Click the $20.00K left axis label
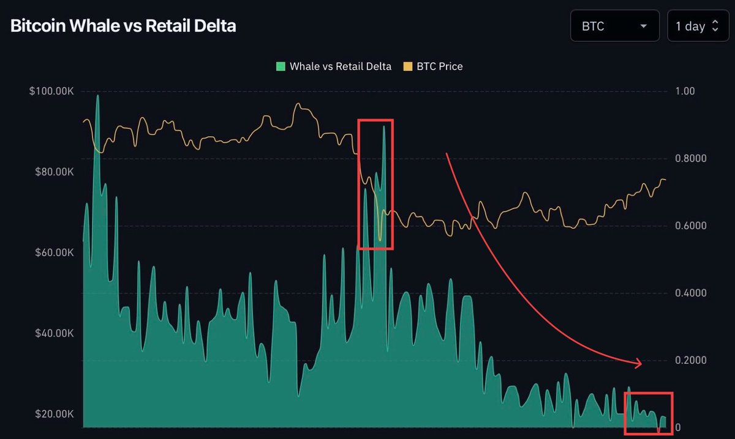Image resolution: width=735 pixels, height=439 pixels. pyautogui.click(x=54, y=414)
